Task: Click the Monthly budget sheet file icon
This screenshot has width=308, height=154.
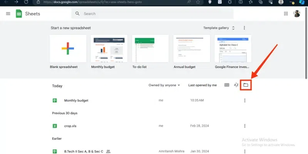Action: click(55, 100)
